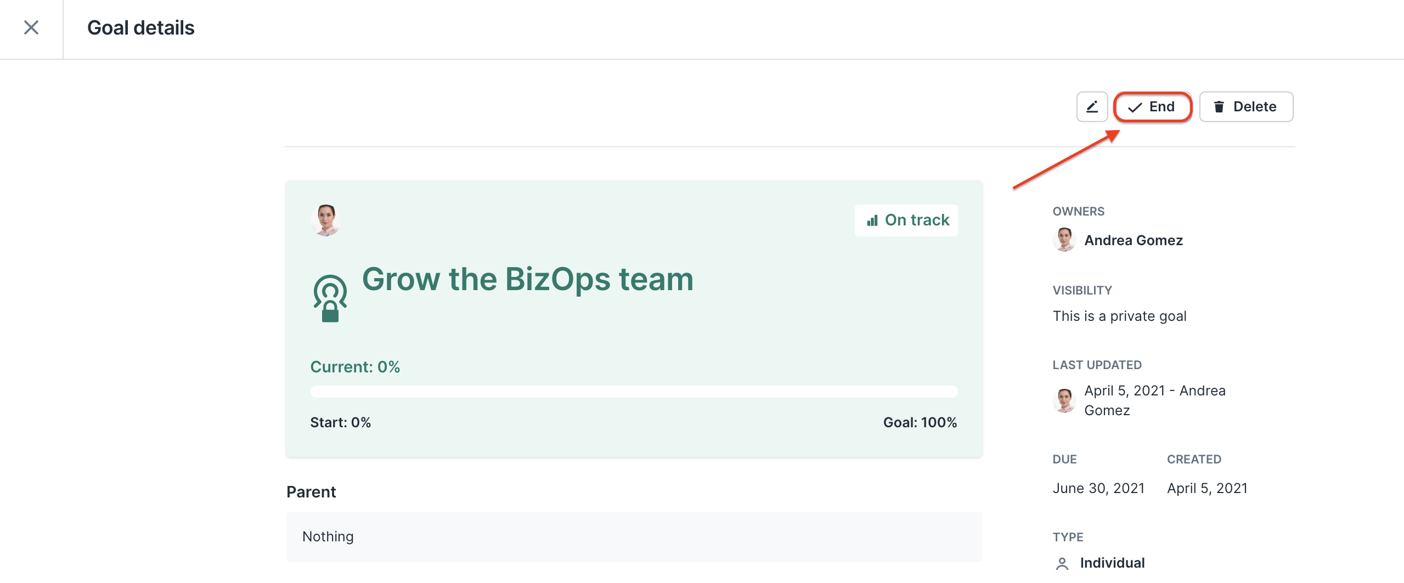Click the Grow the BizOps team title
Screen dimensions: 1404x583
(528, 279)
